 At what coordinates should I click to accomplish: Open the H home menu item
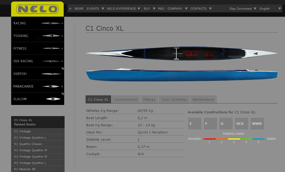click(x=70, y=8)
